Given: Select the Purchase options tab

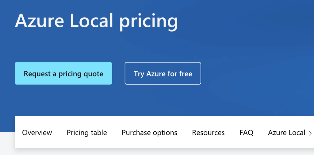Looking at the screenshot, I should pos(149,133).
